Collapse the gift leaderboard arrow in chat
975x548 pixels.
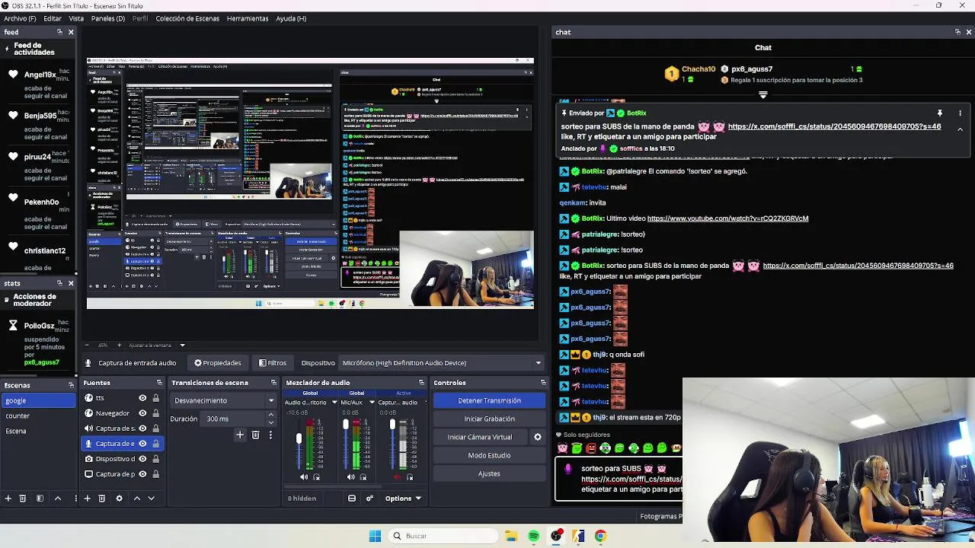pos(762,96)
